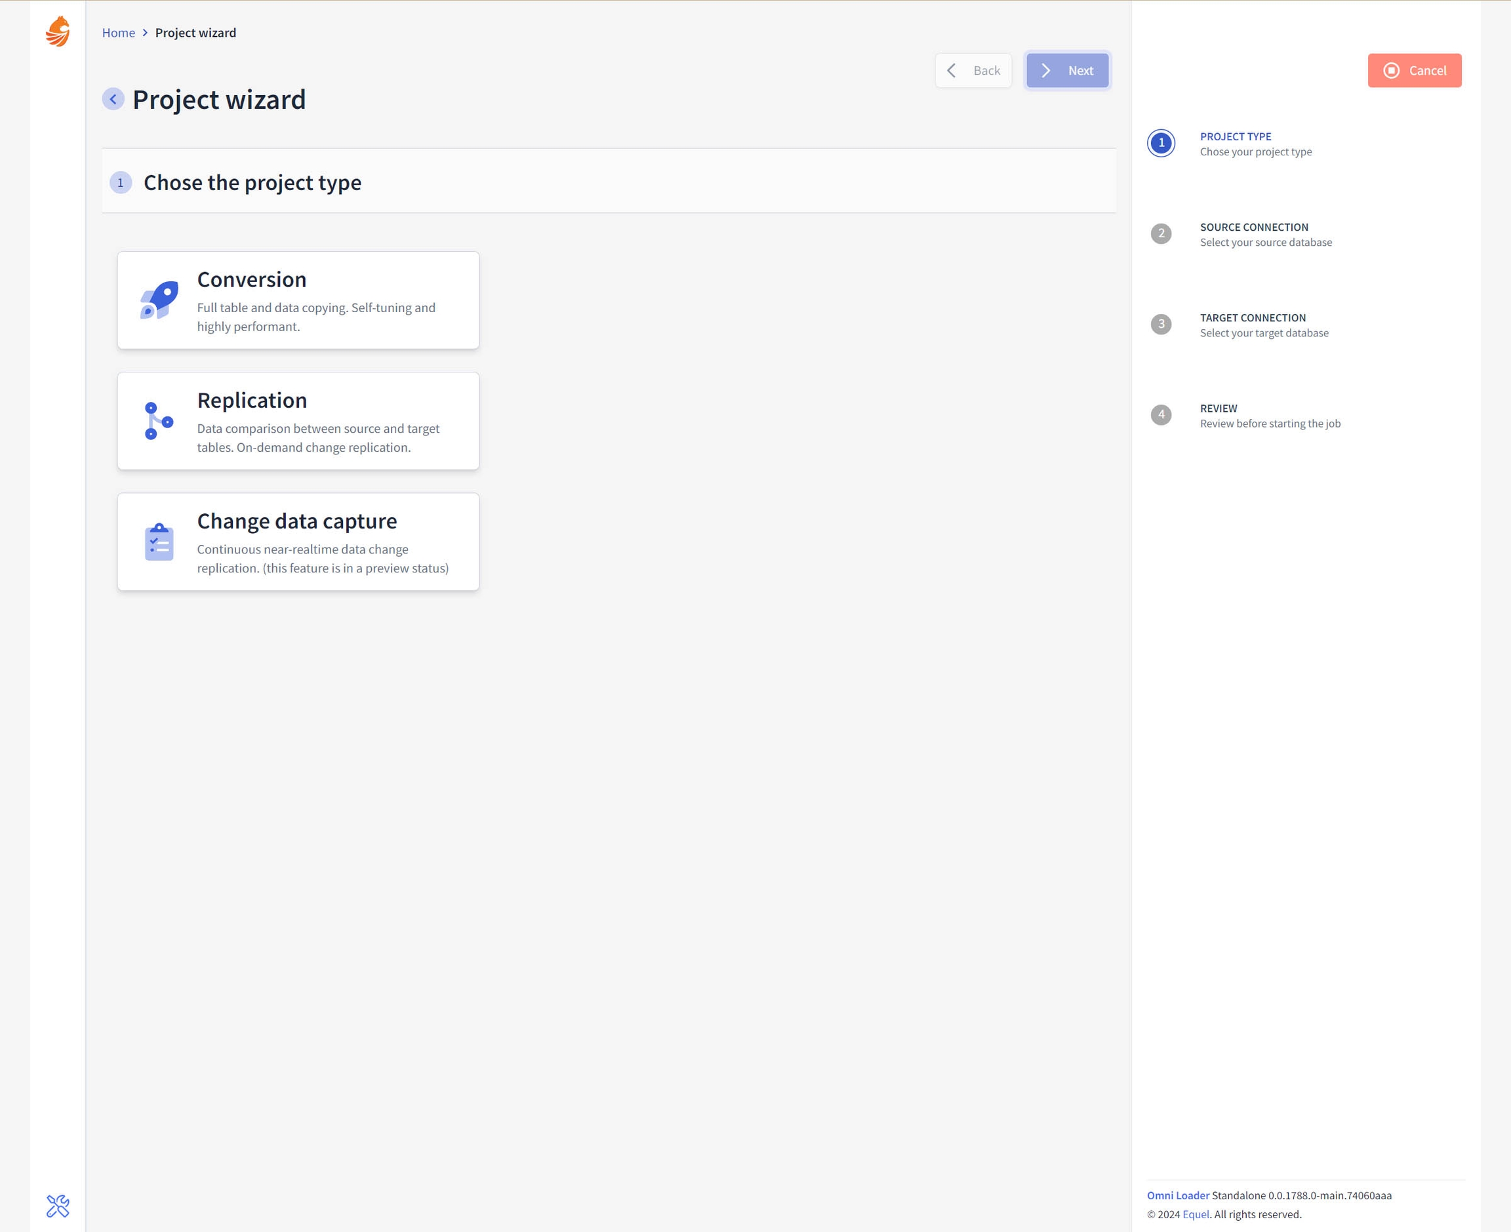
Task: Open the tools wrench icon at bottom-left
Action: 58,1206
